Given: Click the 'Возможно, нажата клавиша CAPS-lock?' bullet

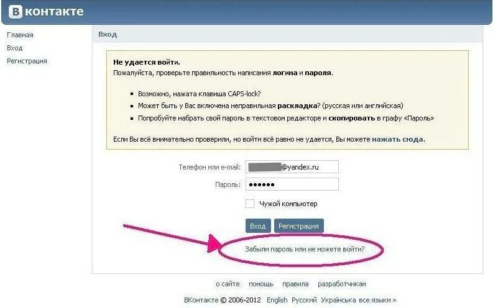Looking at the screenshot, I should (200, 94).
